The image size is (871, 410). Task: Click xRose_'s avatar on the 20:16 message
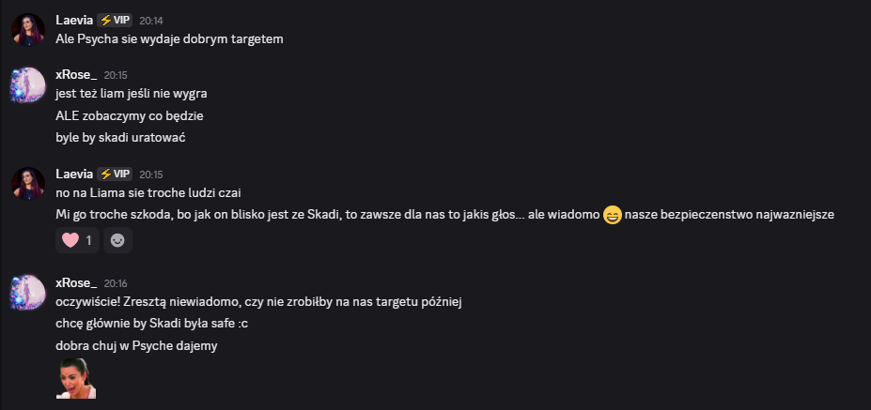pos(28,292)
